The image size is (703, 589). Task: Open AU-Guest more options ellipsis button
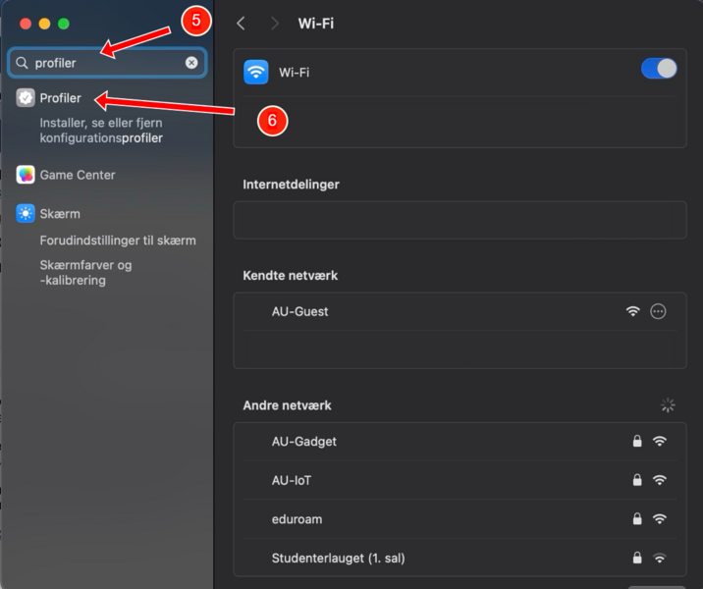pyautogui.click(x=659, y=311)
